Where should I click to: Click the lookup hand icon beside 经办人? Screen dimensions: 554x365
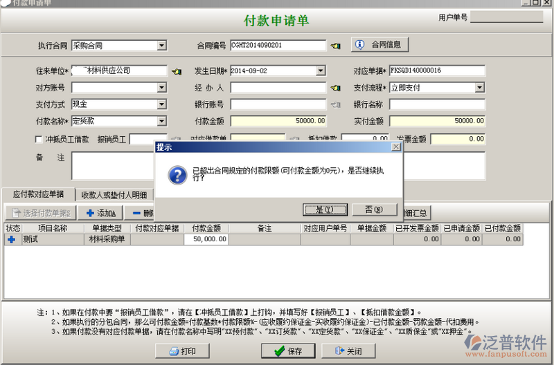pyautogui.click(x=335, y=88)
